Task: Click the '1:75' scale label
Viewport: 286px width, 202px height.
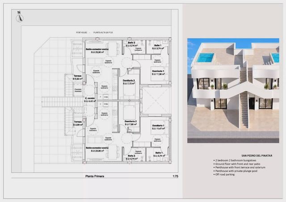Action: 175,176
